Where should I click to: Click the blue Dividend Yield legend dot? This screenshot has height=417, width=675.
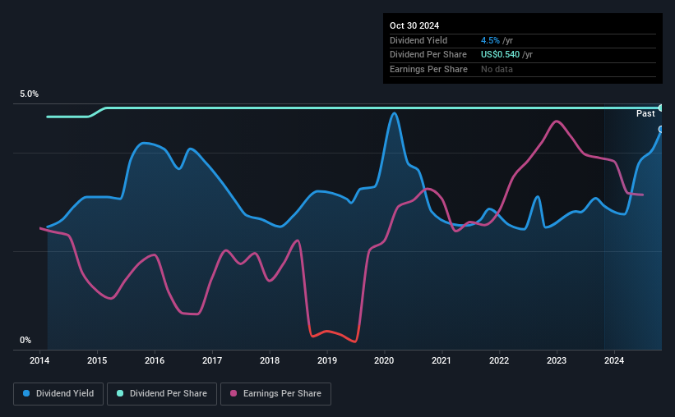26,393
